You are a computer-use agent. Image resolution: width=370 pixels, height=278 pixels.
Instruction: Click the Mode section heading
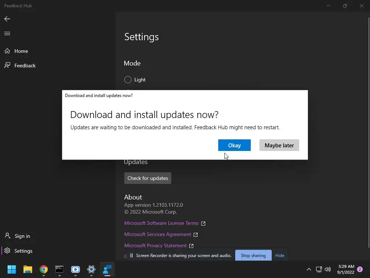point(132,63)
